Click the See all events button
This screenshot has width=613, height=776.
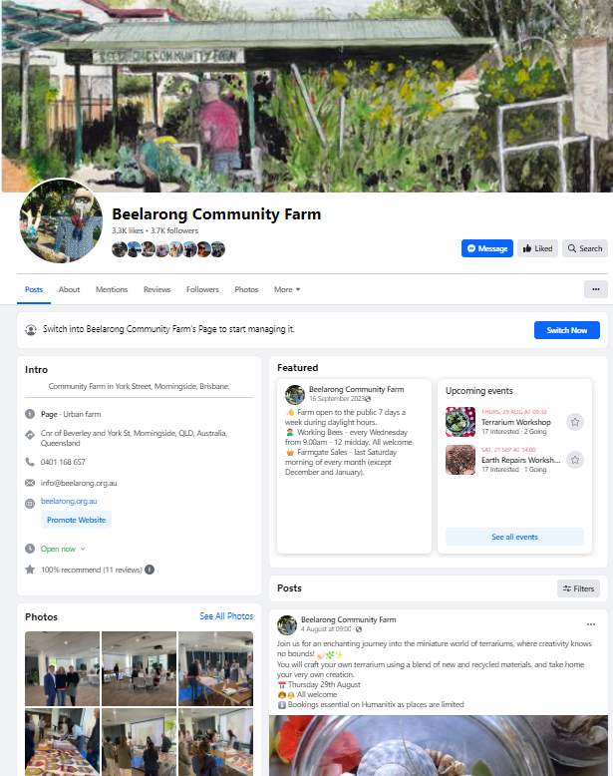click(514, 537)
